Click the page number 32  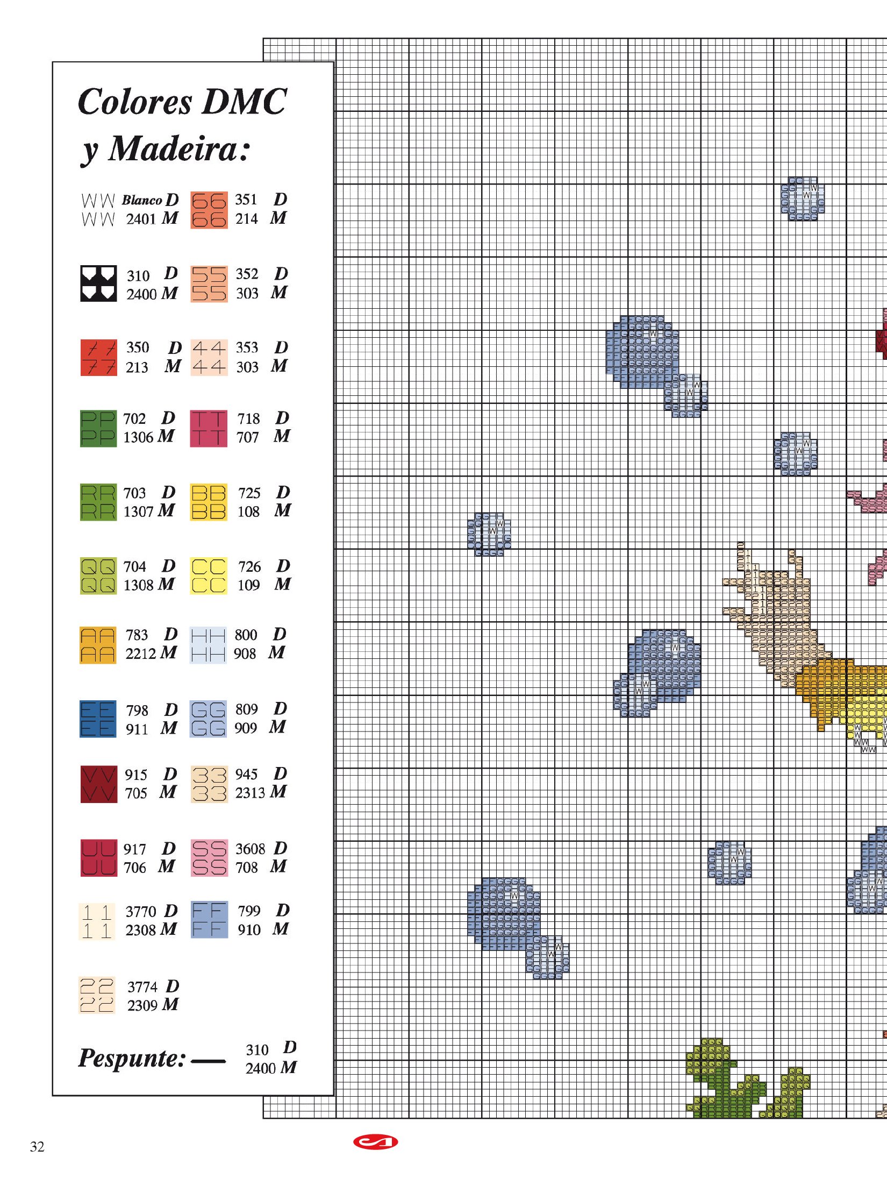point(37,1147)
